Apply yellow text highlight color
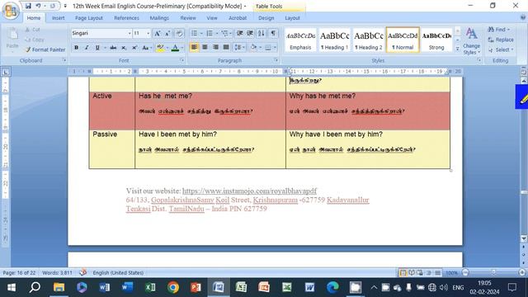528x297 pixels. pos(160,48)
